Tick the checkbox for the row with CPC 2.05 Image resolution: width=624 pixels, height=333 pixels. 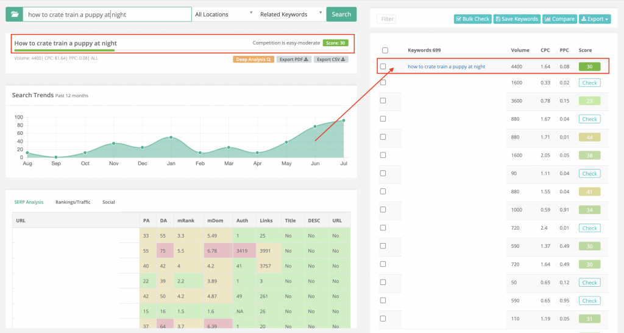point(383,155)
